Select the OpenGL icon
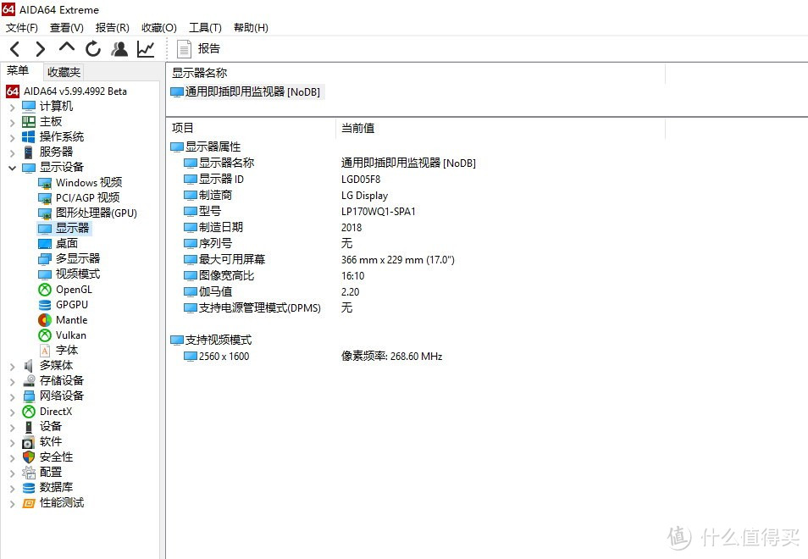Screen dimensions: 808x559 (x=45, y=290)
